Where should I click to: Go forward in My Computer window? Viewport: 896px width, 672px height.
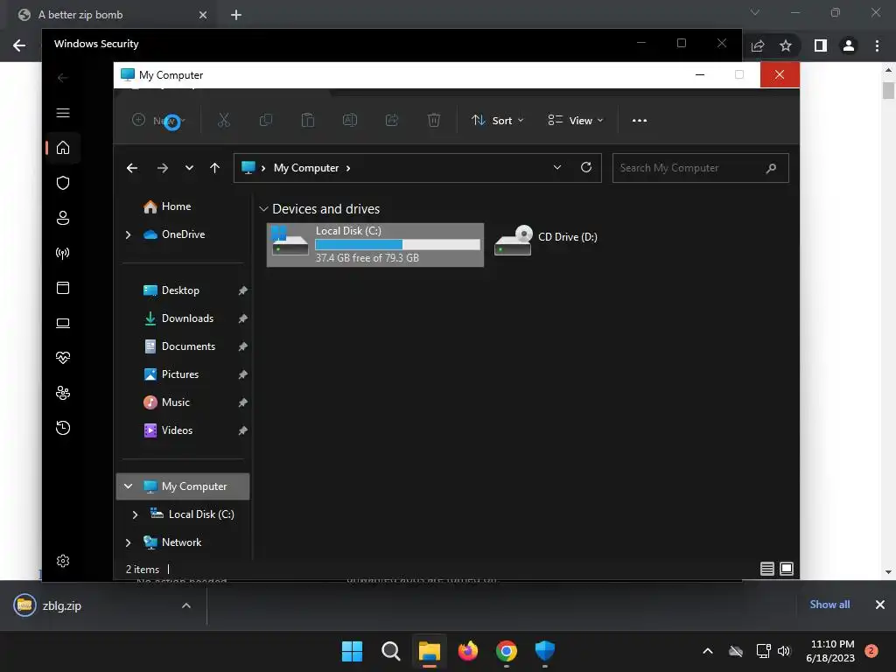click(163, 168)
